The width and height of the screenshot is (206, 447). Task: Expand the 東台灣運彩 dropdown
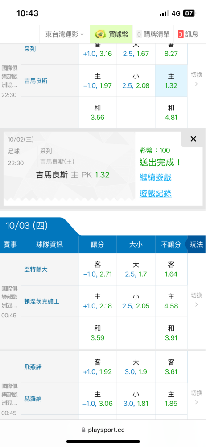pyautogui.click(x=65, y=34)
